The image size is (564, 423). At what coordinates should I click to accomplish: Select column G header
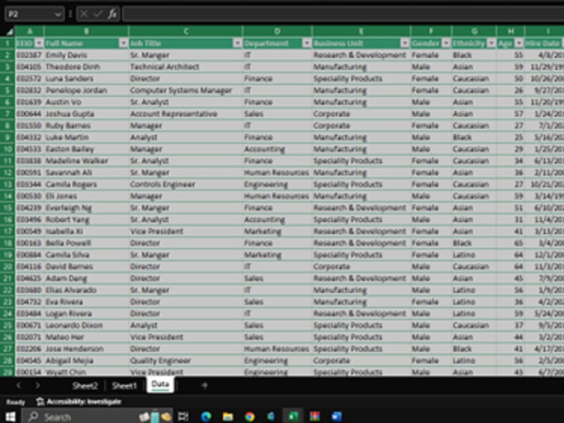click(x=474, y=31)
